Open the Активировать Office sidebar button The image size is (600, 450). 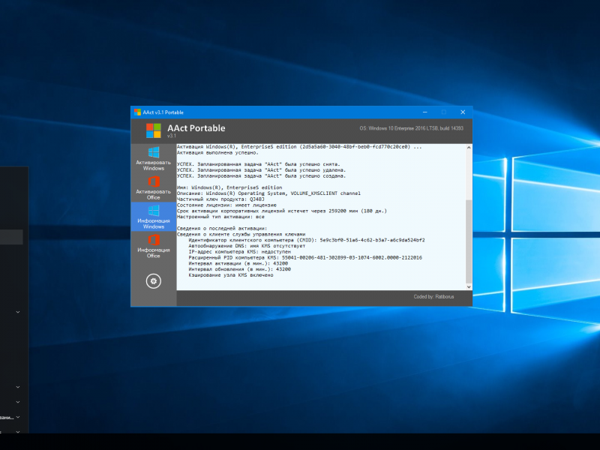click(154, 187)
